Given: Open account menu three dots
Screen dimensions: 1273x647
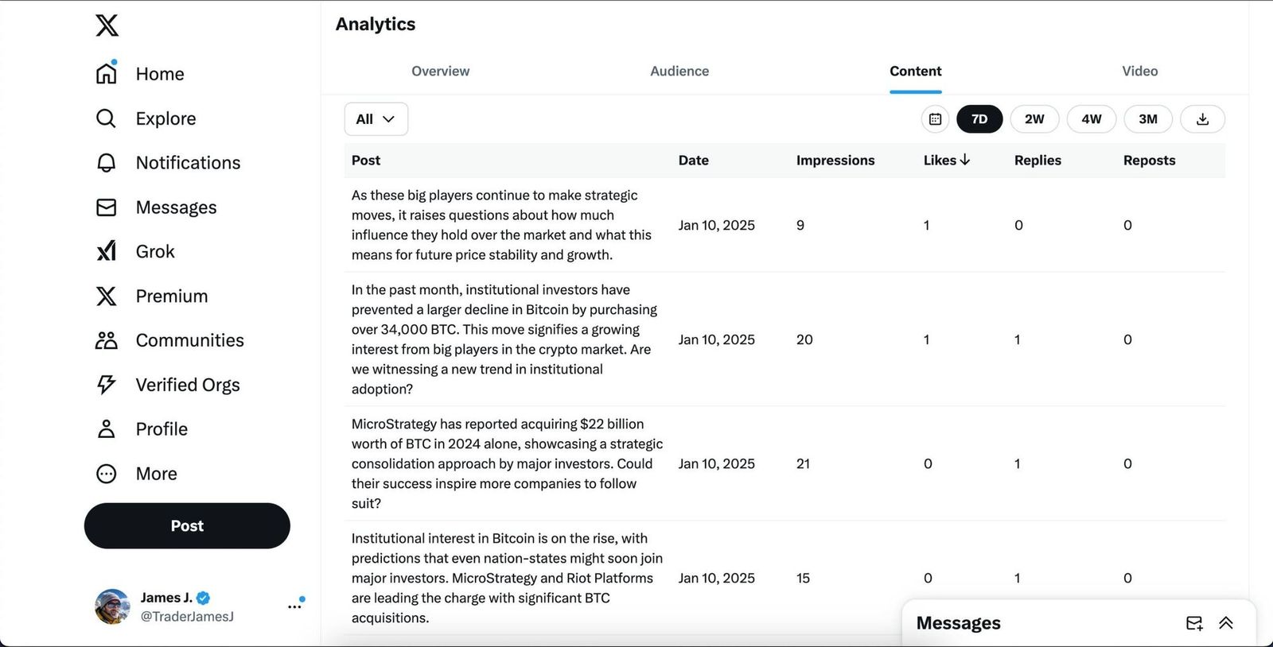Looking at the screenshot, I should click(x=294, y=606).
